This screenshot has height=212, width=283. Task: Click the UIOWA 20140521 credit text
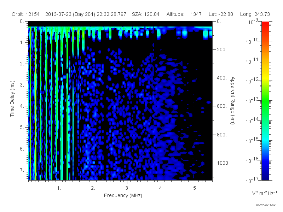266,205
